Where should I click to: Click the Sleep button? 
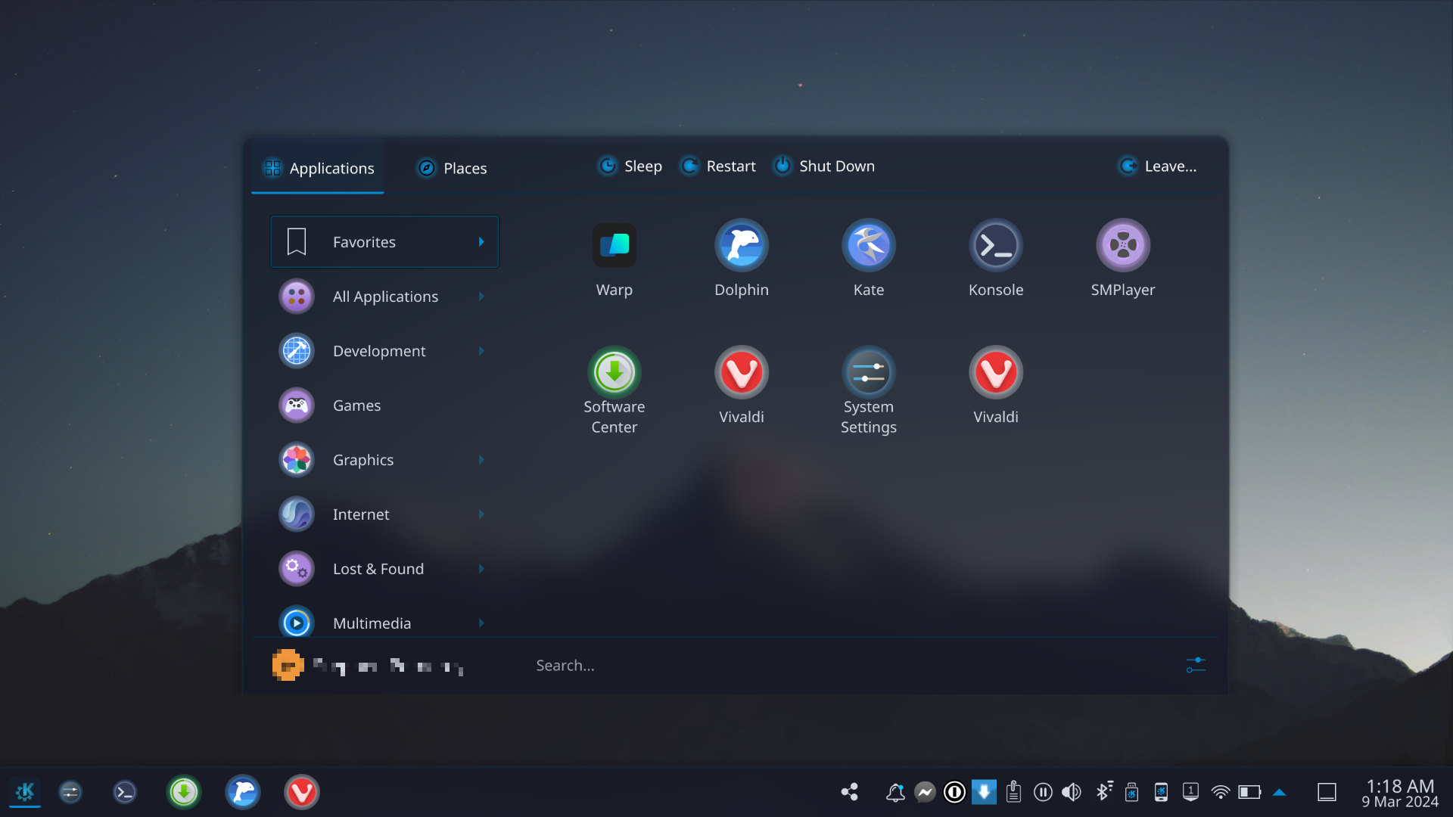pos(630,166)
